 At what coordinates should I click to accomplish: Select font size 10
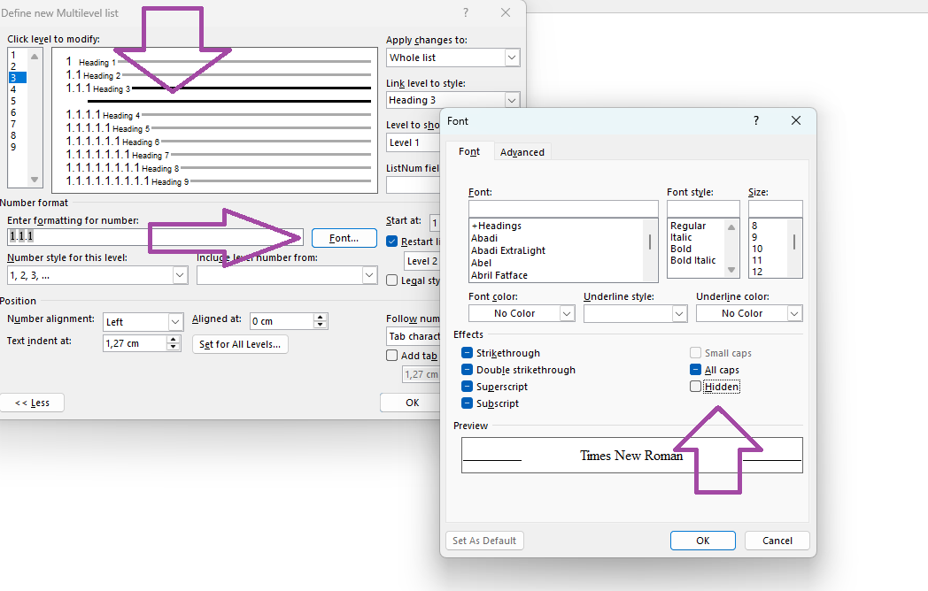coord(757,249)
